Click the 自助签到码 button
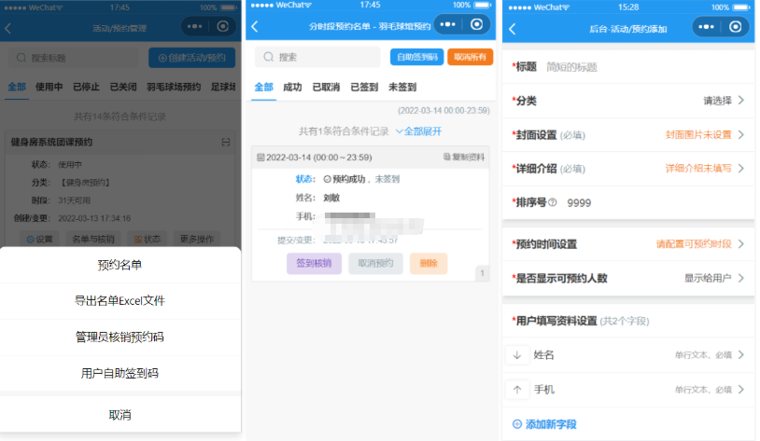Screen dimensions: 760x441 (x=416, y=57)
